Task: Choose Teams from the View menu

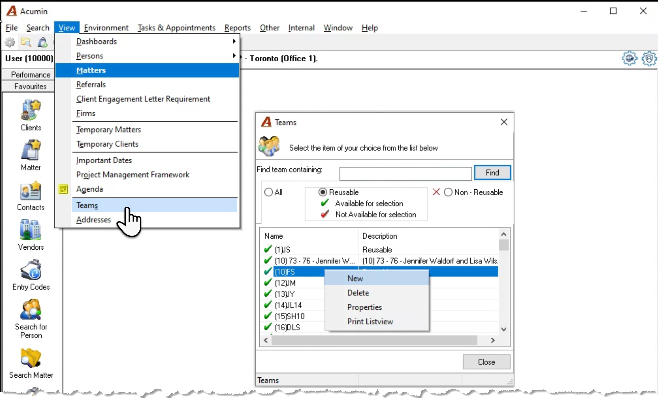Action: pyautogui.click(x=154, y=205)
